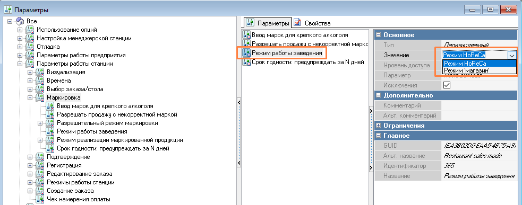Click icon beside 'Визуализация'
The width and height of the screenshot is (522, 205).
pos(40,72)
